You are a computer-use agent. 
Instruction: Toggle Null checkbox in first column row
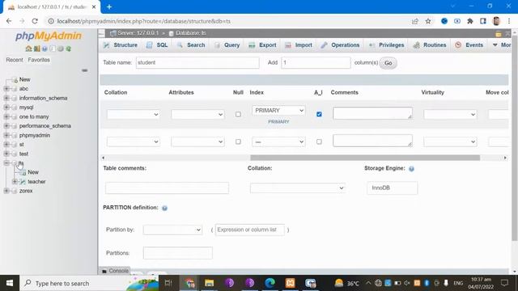pos(238,115)
